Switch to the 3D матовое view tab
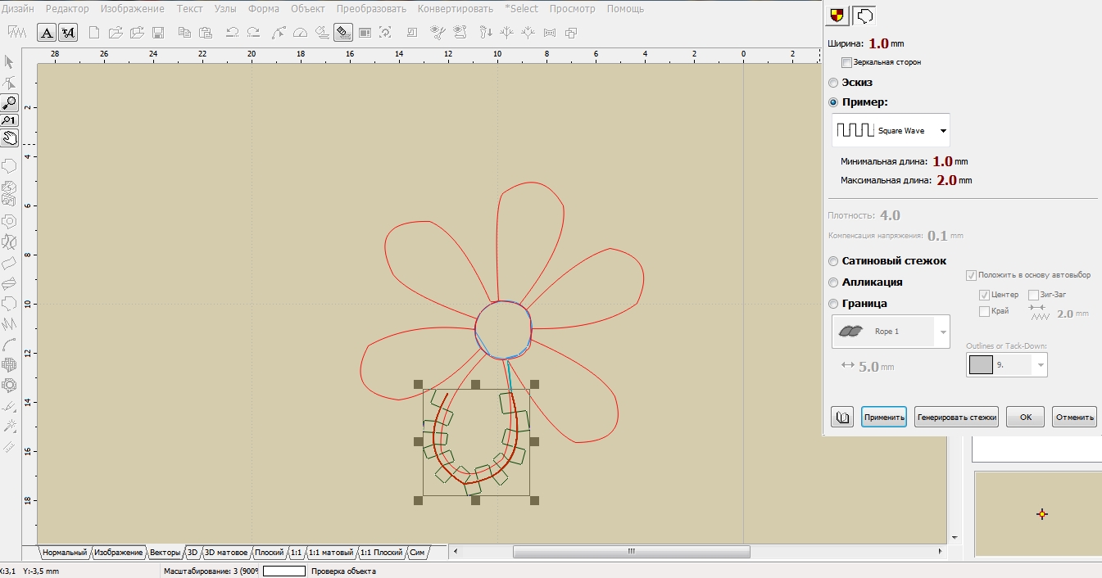The width and height of the screenshot is (1102, 578). 225,553
